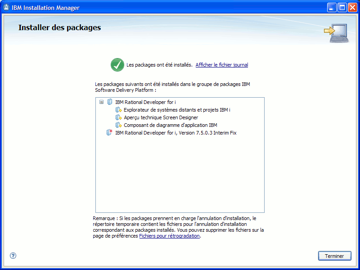Collapse the IBM Rational Developer for i node
The image size is (360, 270).
pos(102,102)
